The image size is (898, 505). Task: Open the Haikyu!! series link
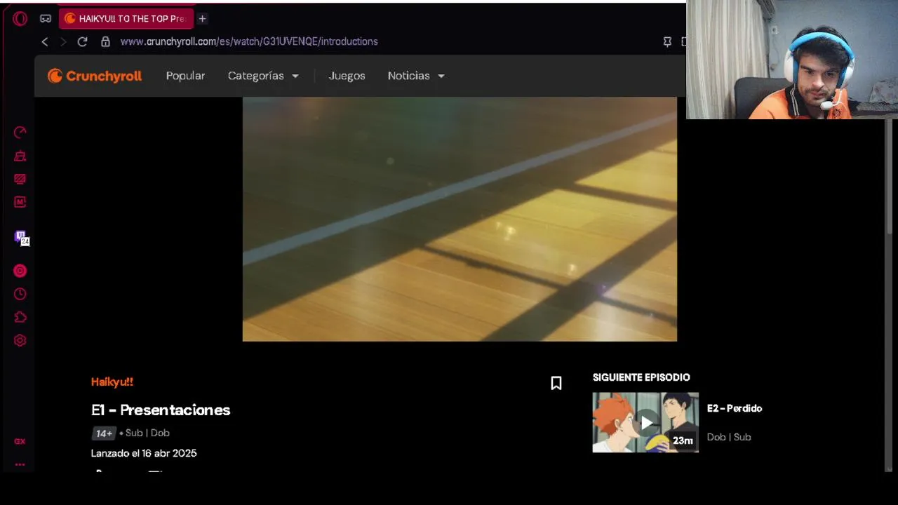(x=112, y=382)
